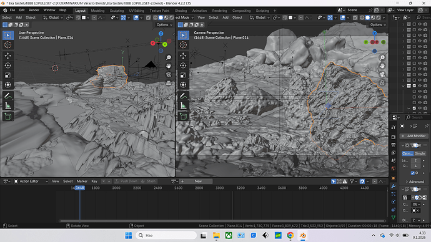Activate the Annotate tool in left viewport
The width and height of the screenshot is (431, 242).
click(7, 96)
